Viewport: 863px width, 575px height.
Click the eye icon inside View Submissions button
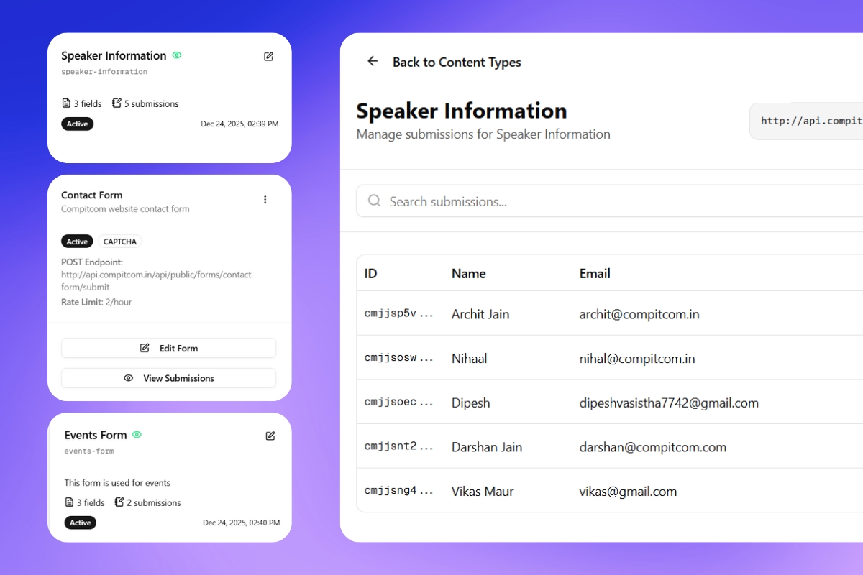point(128,377)
